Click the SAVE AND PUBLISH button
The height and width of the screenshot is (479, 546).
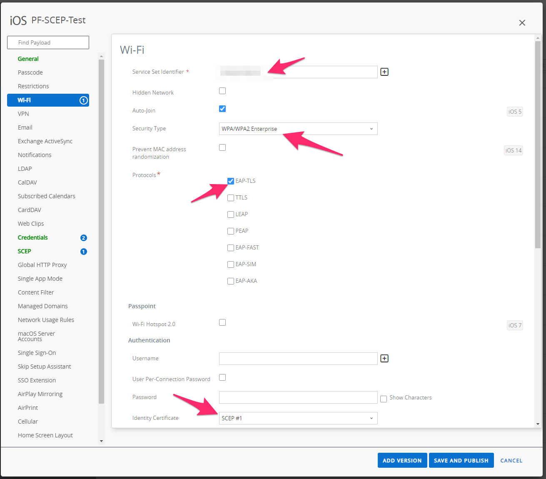point(461,460)
